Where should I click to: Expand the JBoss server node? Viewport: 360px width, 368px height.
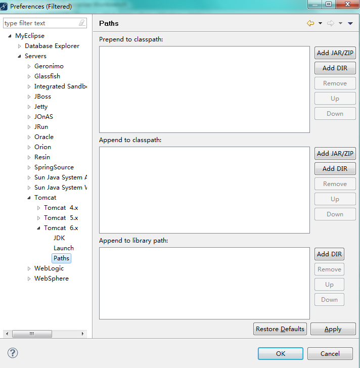pyautogui.click(x=29, y=97)
